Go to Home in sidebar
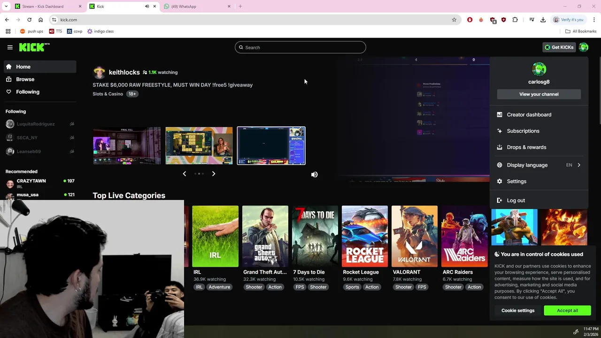 point(40,67)
